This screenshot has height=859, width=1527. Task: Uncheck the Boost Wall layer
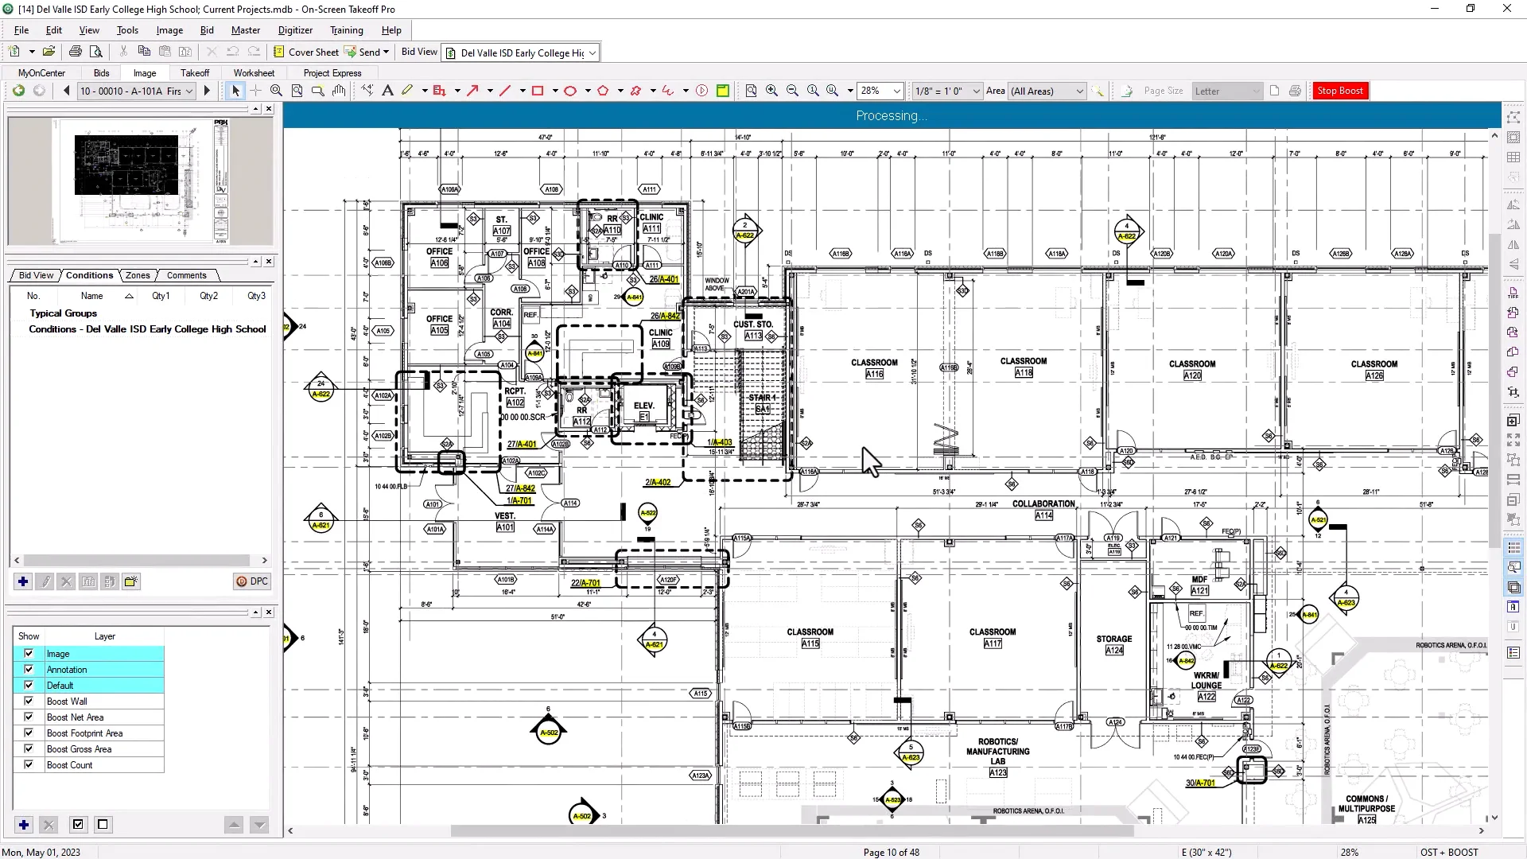point(29,702)
